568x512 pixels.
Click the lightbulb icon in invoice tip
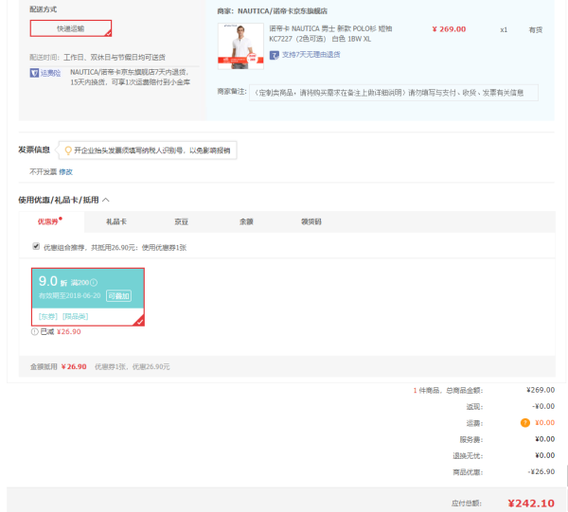[x=68, y=150]
